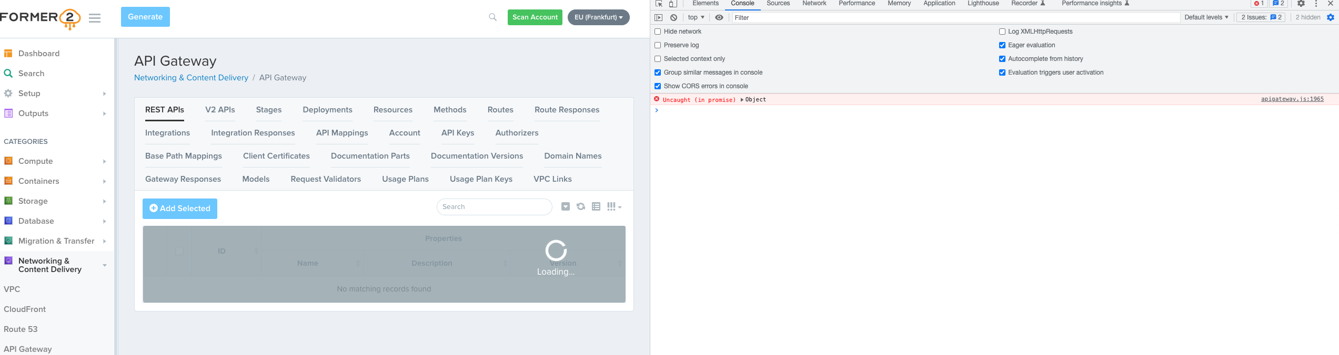
Task: Open DevTools more options menu
Action: [x=1316, y=4]
